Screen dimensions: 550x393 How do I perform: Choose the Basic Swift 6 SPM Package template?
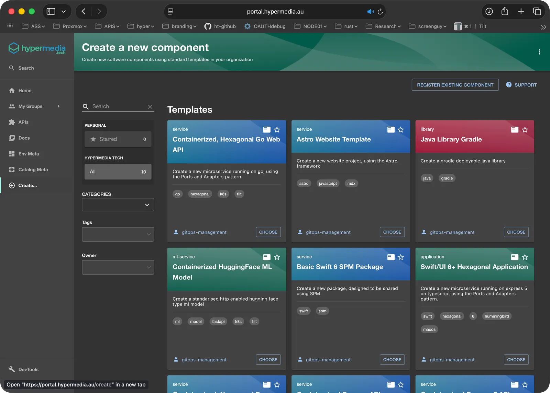pyautogui.click(x=392, y=360)
